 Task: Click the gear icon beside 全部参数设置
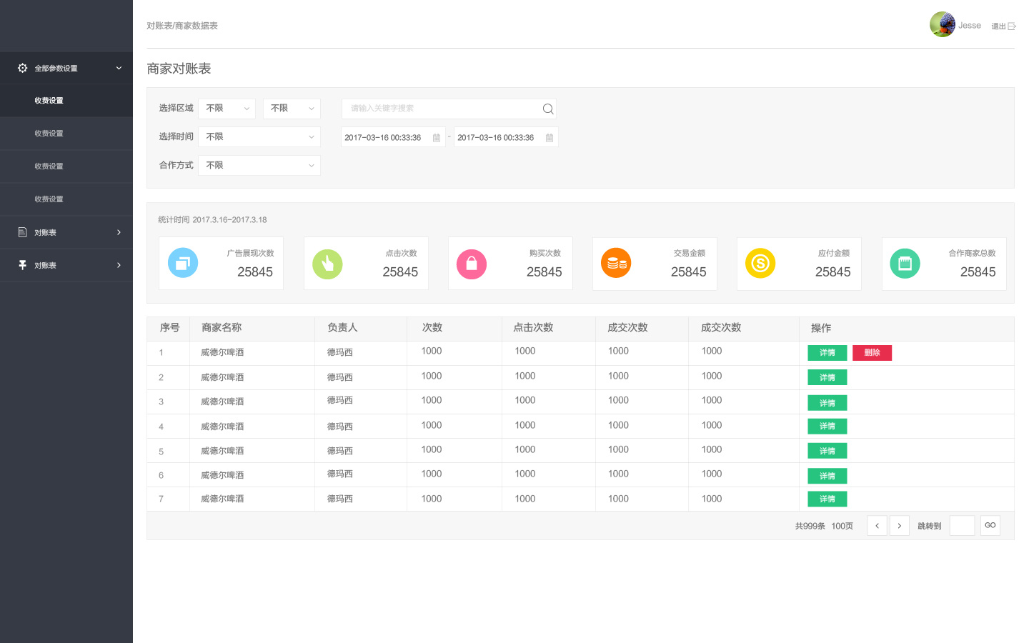[x=22, y=68]
